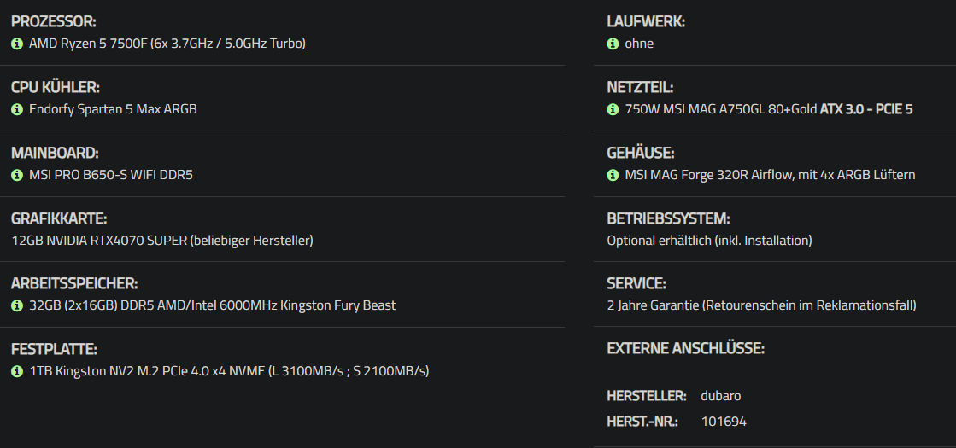Image resolution: width=956 pixels, height=448 pixels.
Task: Click the Optional erhältlich operating system text
Action: click(x=710, y=241)
